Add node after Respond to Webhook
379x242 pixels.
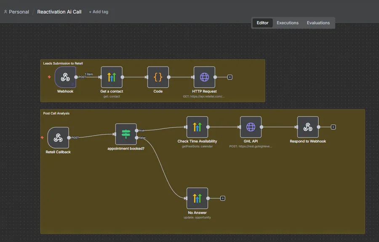click(x=334, y=127)
